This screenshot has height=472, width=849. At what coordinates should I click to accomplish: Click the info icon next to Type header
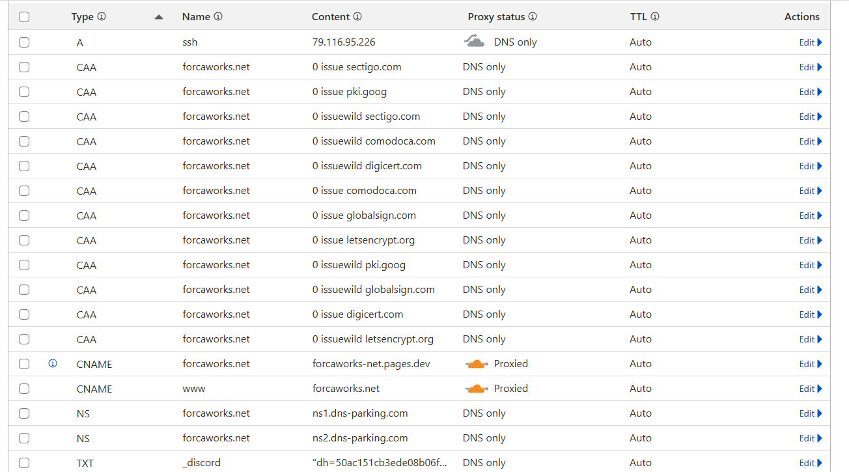[102, 17]
